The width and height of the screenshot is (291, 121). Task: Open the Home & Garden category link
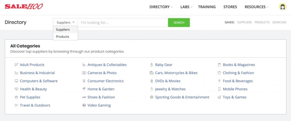pyautogui.click(x=101, y=89)
